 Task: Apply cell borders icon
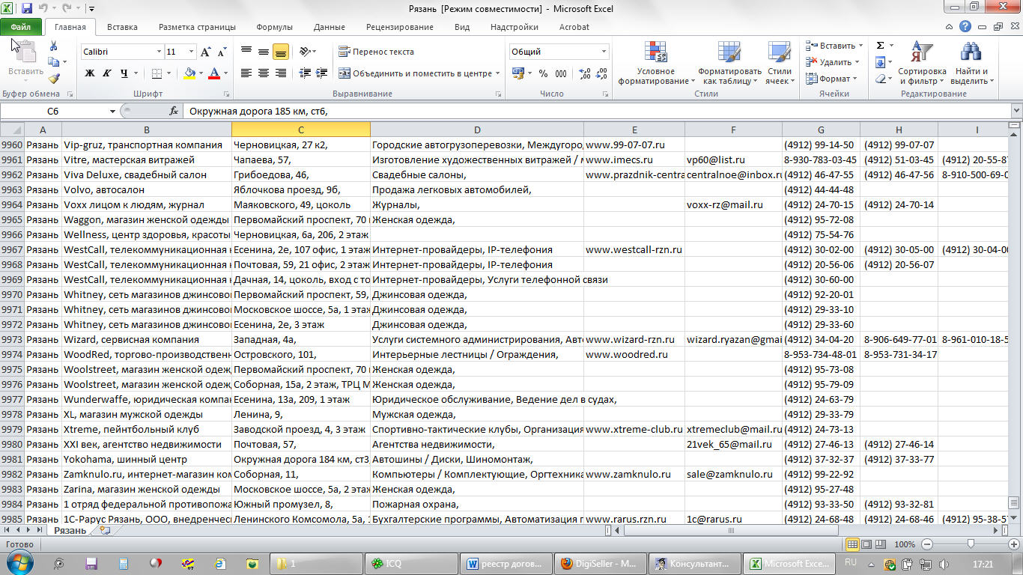pyautogui.click(x=156, y=73)
